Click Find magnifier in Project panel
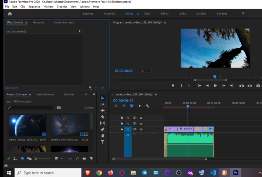This screenshot has width=262, height=177. click(77, 158)
